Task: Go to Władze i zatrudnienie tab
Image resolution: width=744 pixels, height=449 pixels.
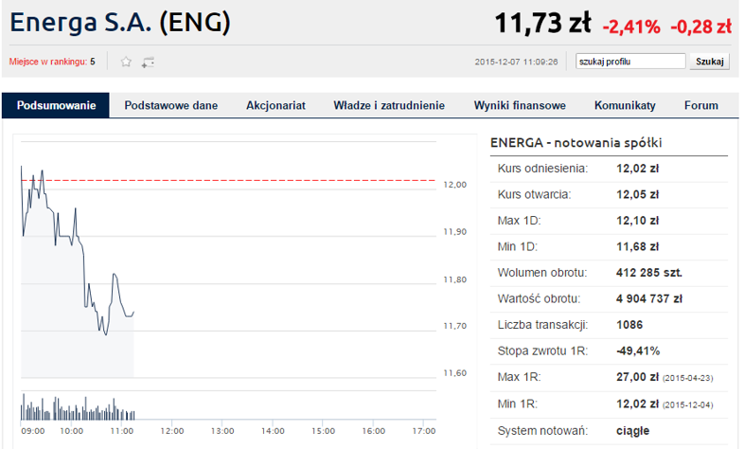Action: pos(389,105)
